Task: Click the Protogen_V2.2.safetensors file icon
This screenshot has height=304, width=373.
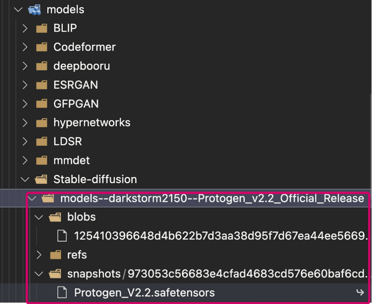Action: pos(62,292)
